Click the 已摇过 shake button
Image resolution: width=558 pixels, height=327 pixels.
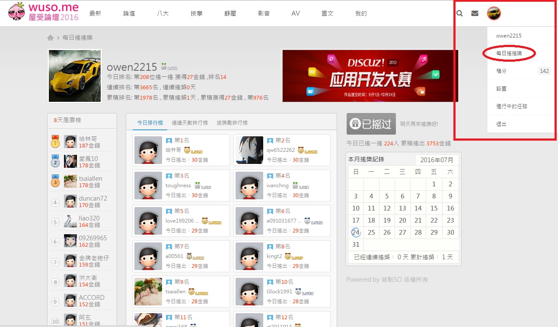pos(371,124)
